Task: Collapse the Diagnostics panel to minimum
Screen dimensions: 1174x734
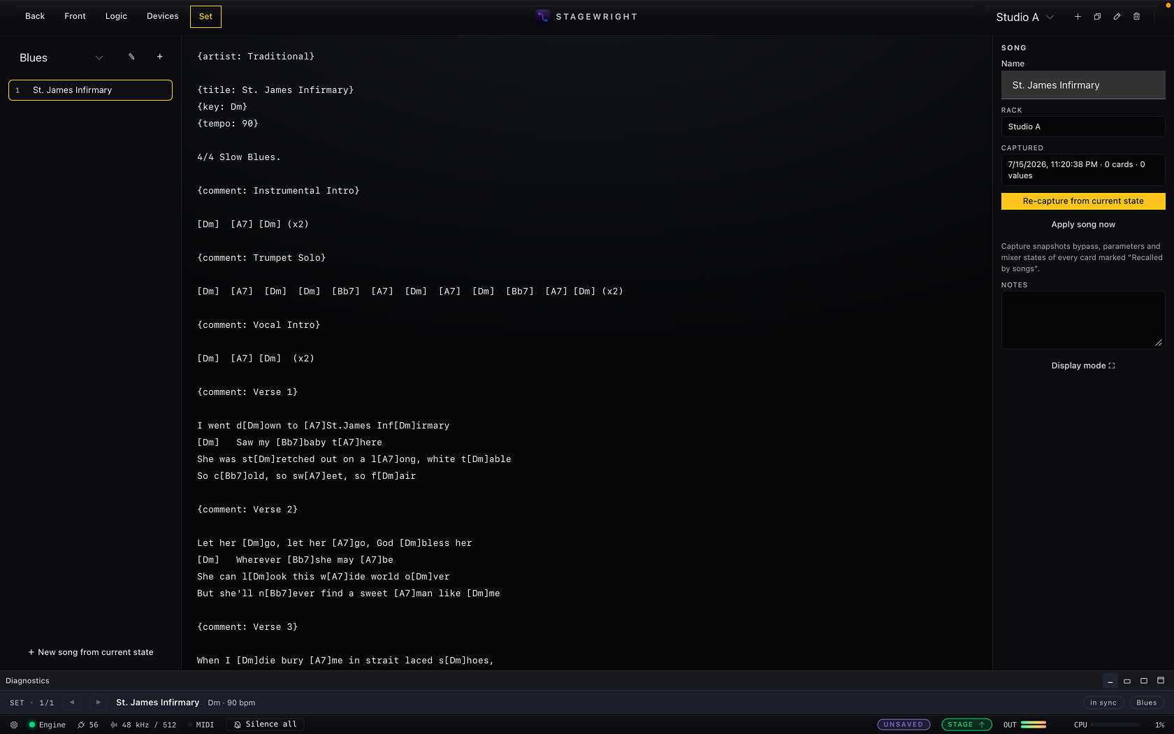Action: coord(1110,681)
